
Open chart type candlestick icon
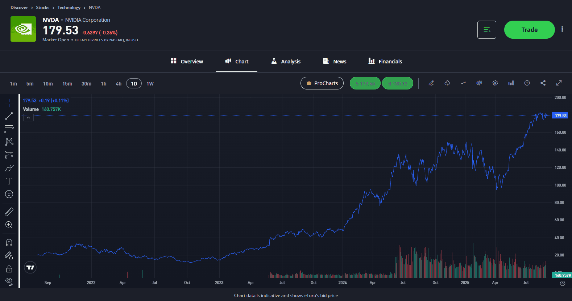[x=479, y=83]
